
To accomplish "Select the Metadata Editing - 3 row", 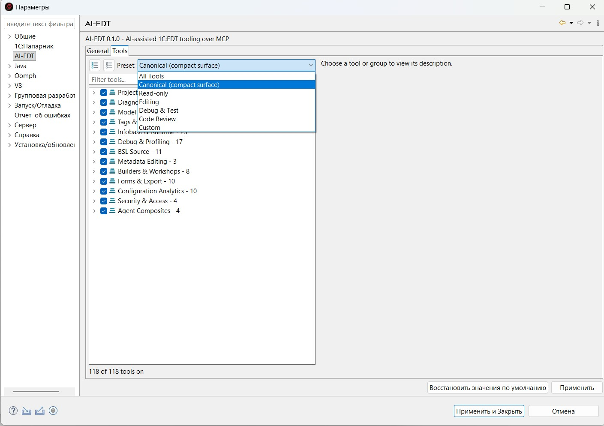I will tap(147, 162).
